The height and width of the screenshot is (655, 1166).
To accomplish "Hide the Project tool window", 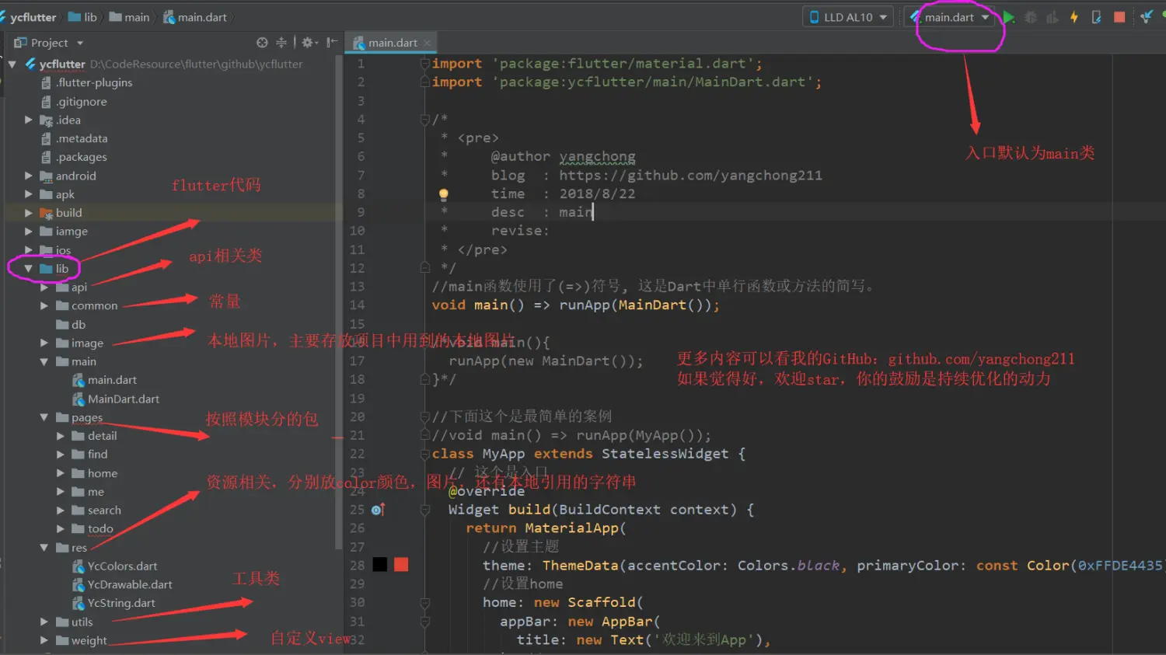I will point(332,43).
